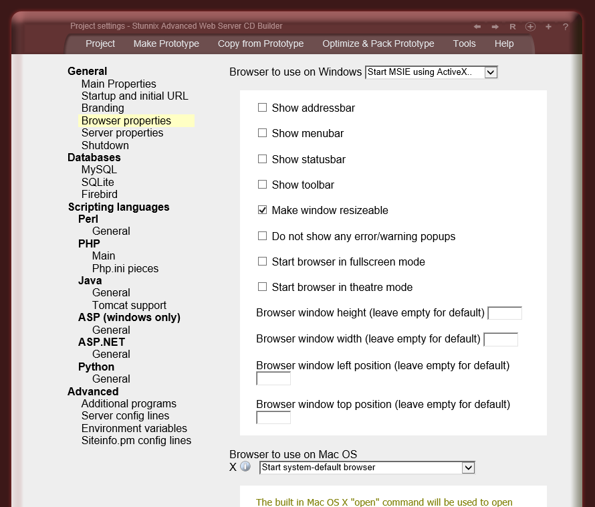Click the info icon beside Mac OS X browser option
This screenshot has width=595, height=507.
[x=245, y=466]
